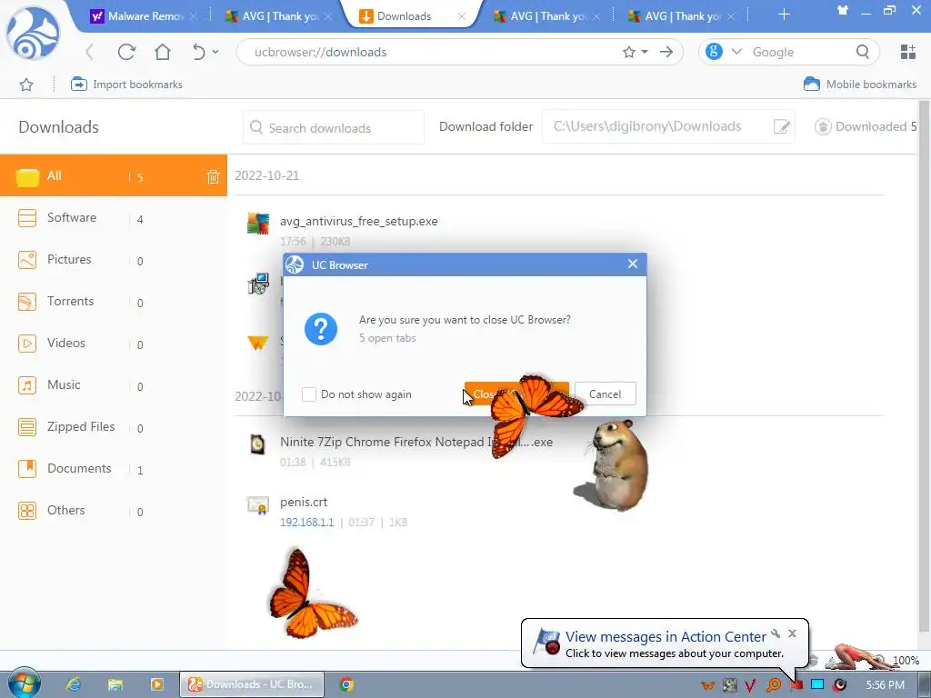931x698 pixels.
Task: Edit the download folder path icon
Action: tap(781, 126)
